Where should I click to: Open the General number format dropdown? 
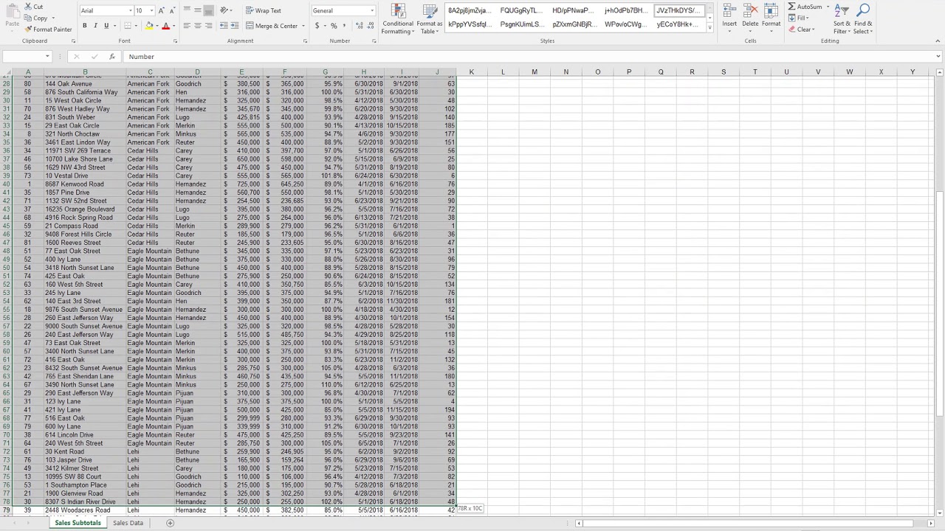[372, 11]
